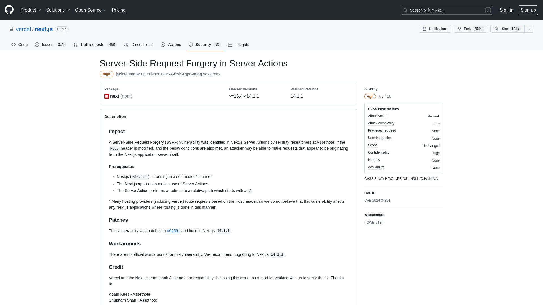
Task: Click the search magnifier icon
Action: 406,10
